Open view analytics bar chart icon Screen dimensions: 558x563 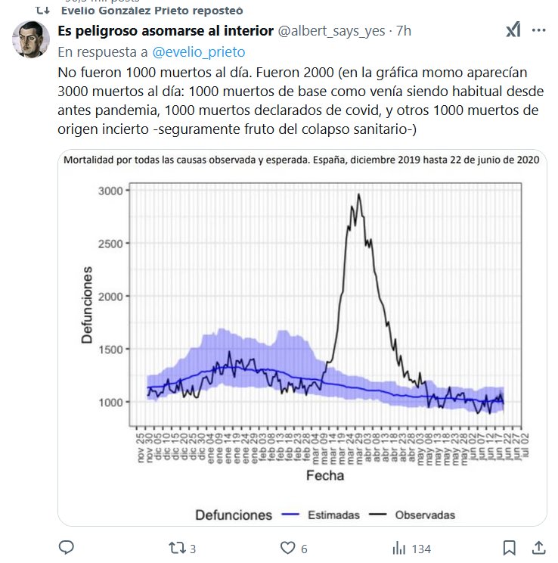(397, 547)
